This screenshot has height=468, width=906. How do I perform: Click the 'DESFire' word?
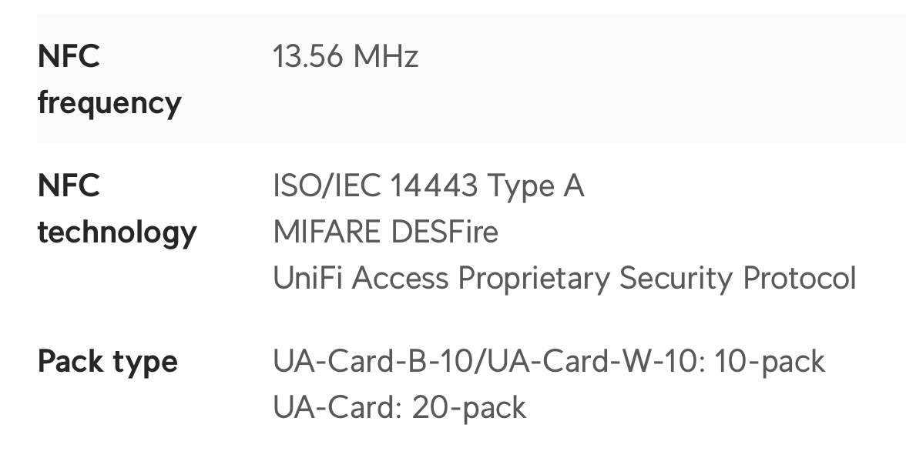445,232
